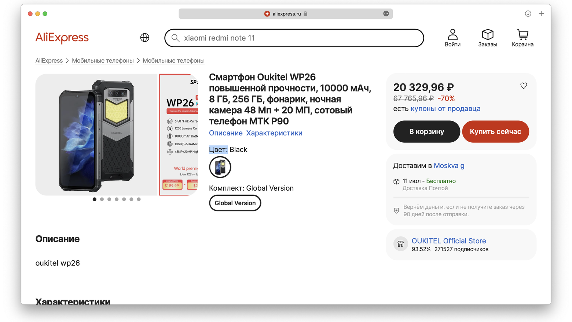The height and width of the screenshot is (322, 572).
Task: Select sixth carousel dot
Action: coord(131,199)
